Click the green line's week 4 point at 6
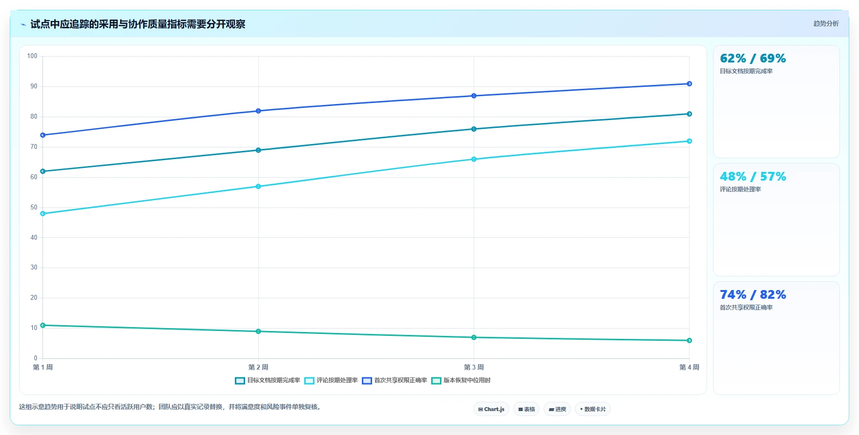 pyautogui.click(x=689, y=340)
